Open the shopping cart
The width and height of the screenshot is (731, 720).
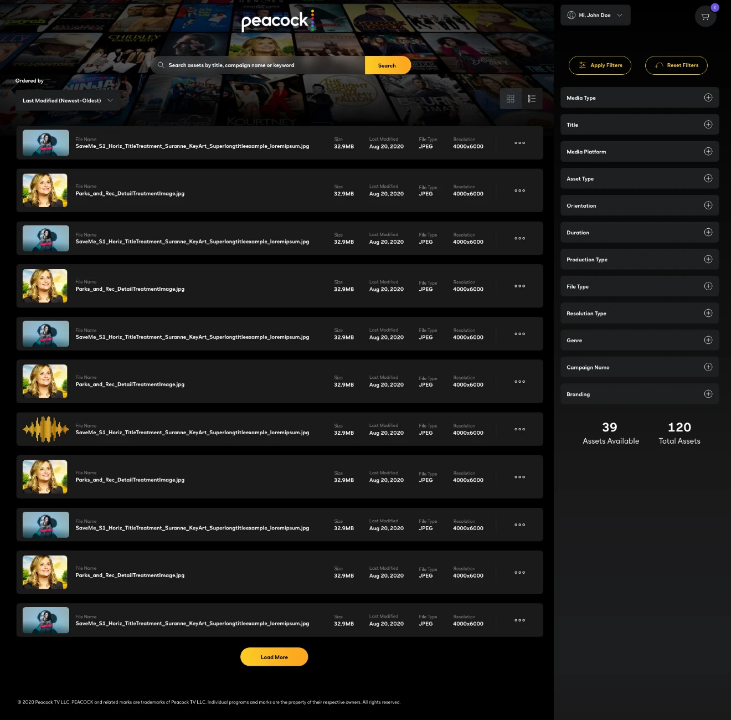point(706,17)
